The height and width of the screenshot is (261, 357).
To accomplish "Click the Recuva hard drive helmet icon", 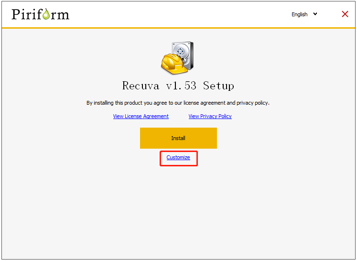I will pos(177,58).
